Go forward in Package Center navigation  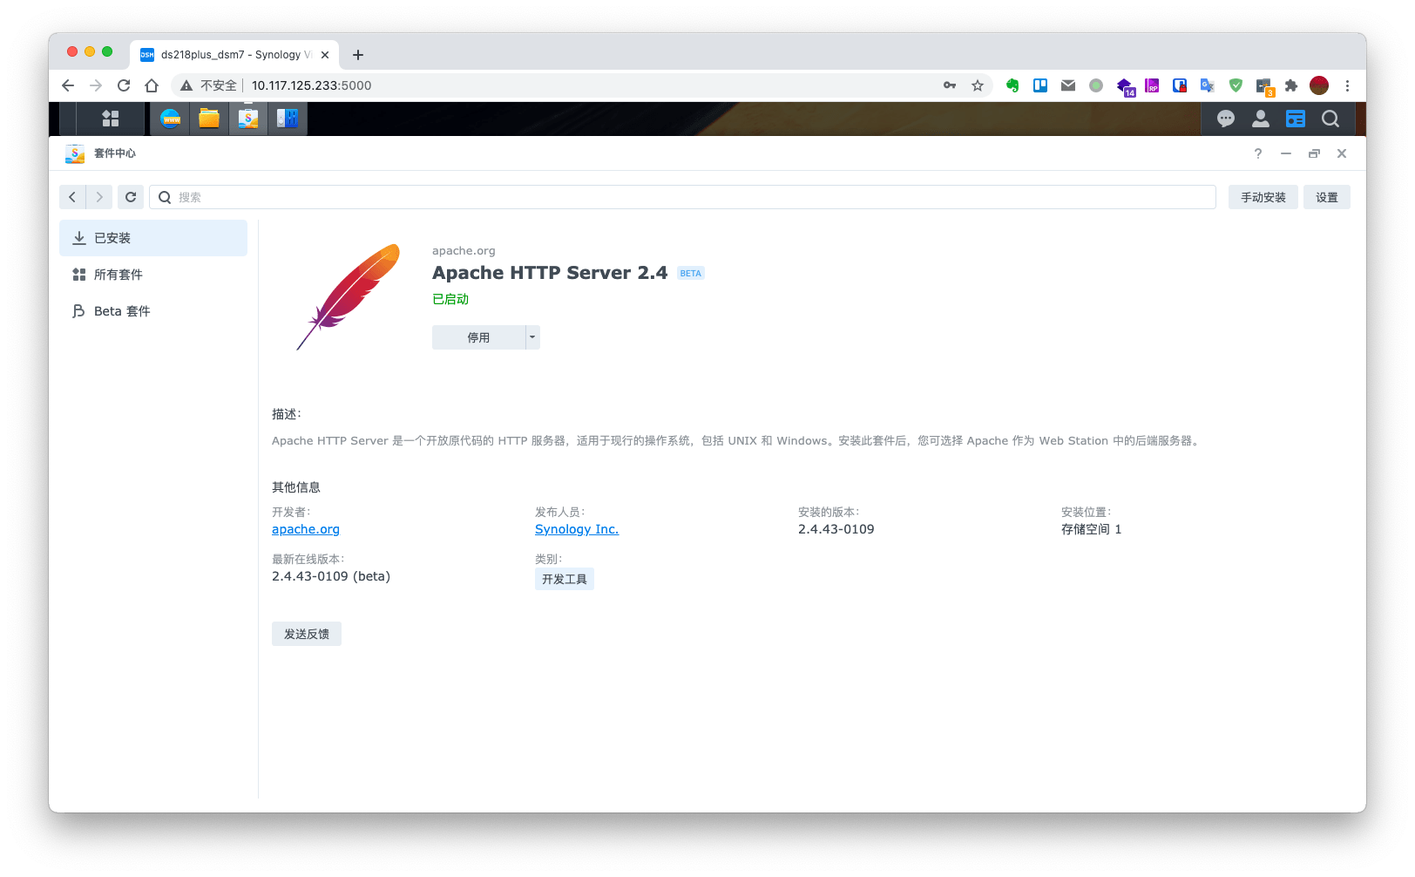99,197
